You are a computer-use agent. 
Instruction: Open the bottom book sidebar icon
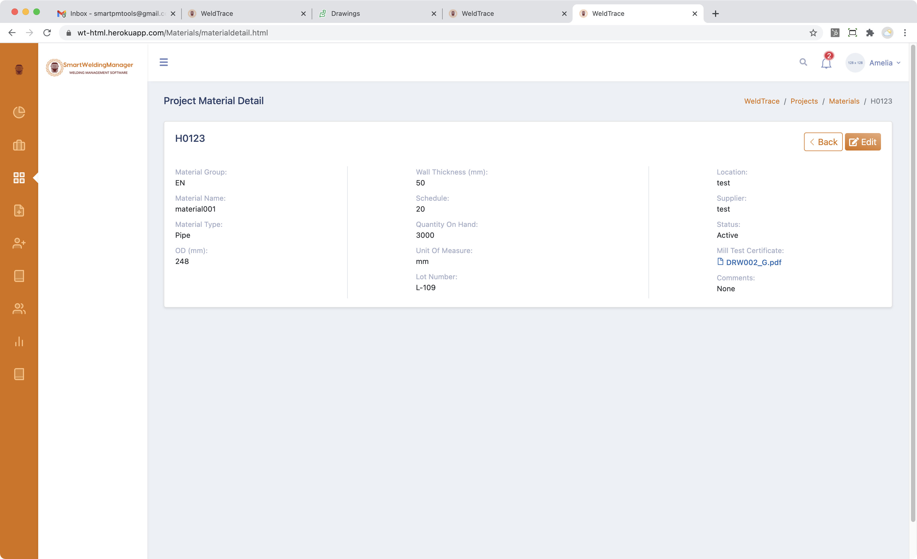point(19,374)
